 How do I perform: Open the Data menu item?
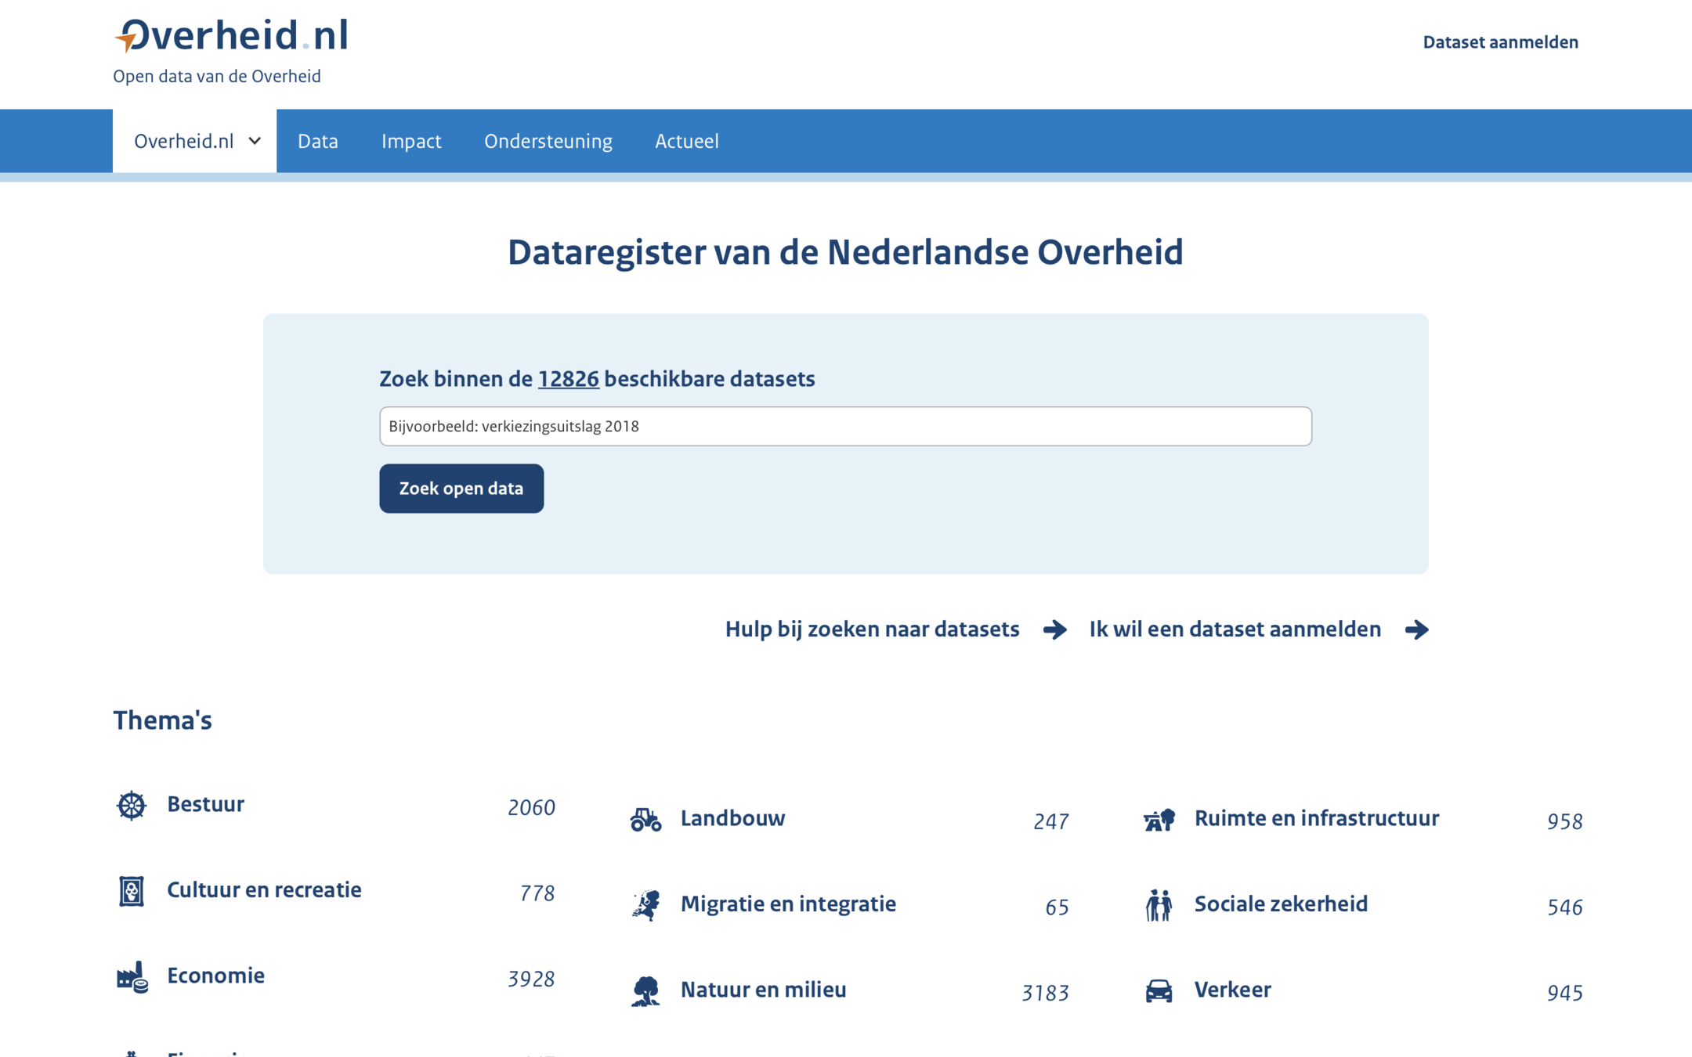(x=318, y=141)
